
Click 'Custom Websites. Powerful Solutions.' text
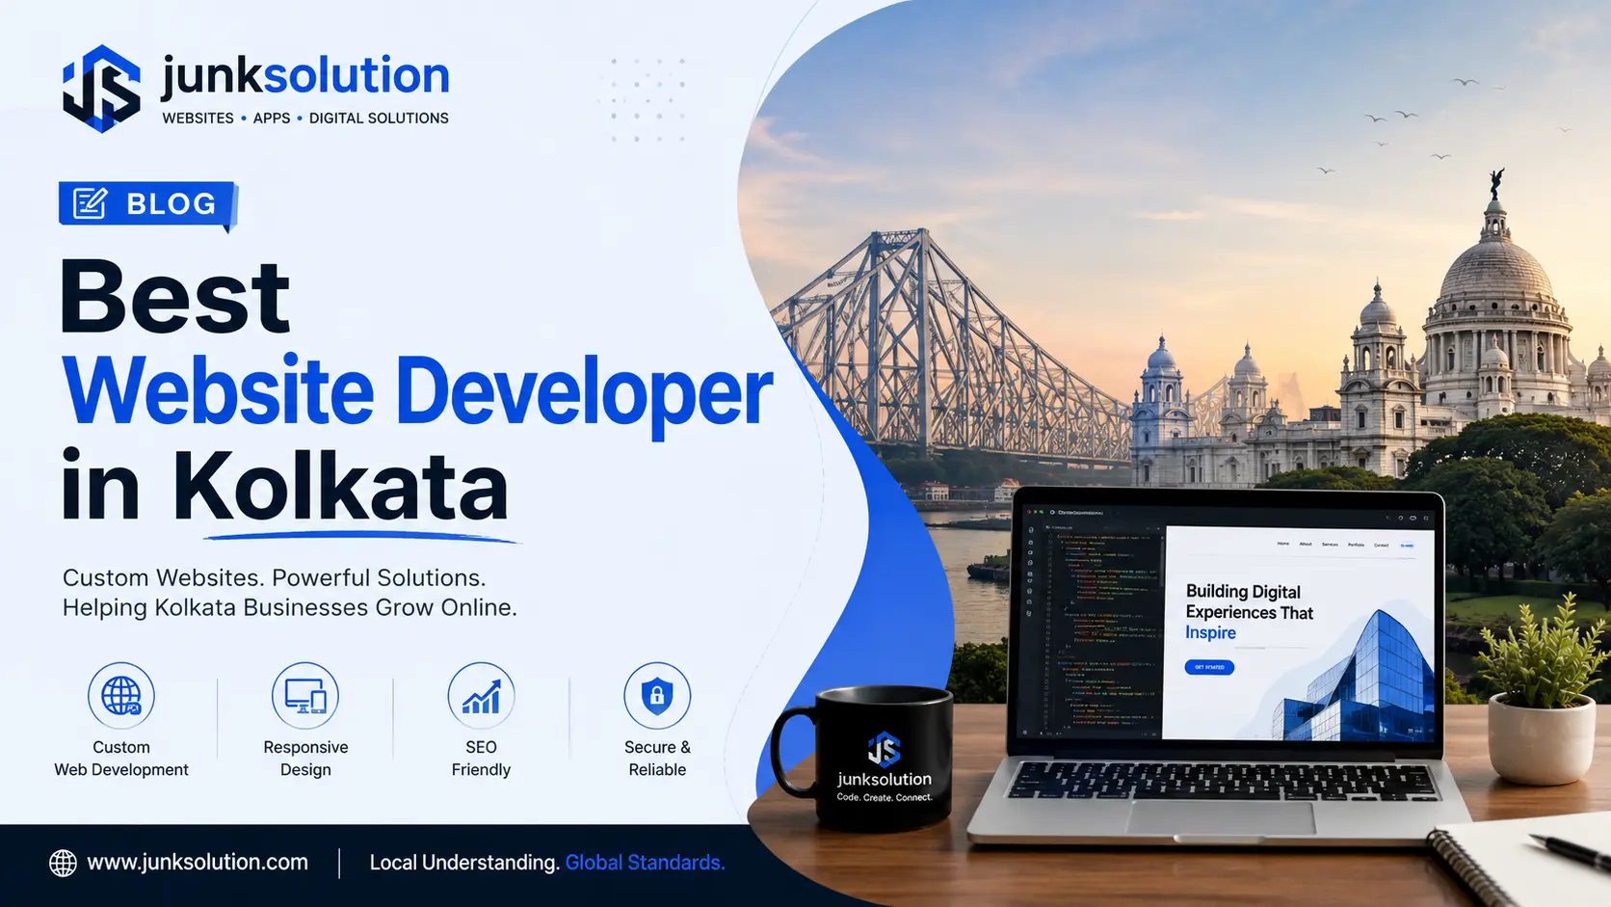click(x=274, y=577)
